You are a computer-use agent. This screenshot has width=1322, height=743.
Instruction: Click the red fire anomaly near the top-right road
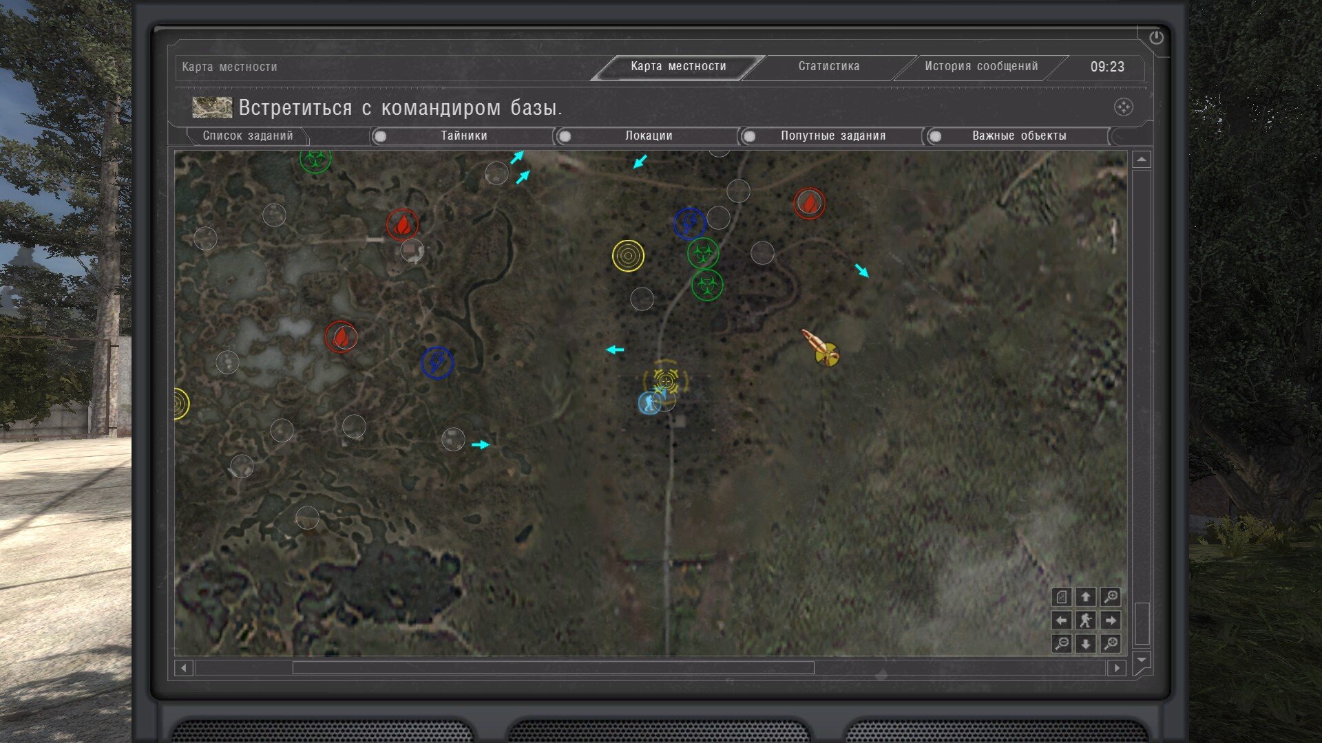[x=809, y=204]
